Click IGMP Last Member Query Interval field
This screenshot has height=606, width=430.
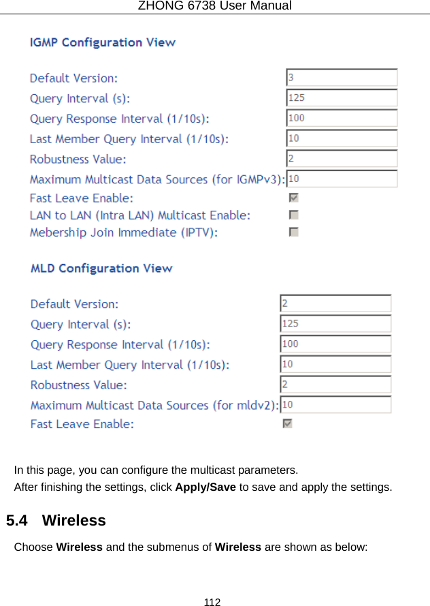pyautogui.click(x=342, y=138)
